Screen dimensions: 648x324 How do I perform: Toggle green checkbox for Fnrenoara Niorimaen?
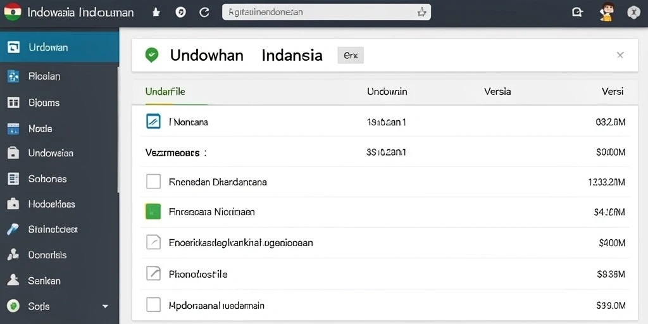click(153, 211)
